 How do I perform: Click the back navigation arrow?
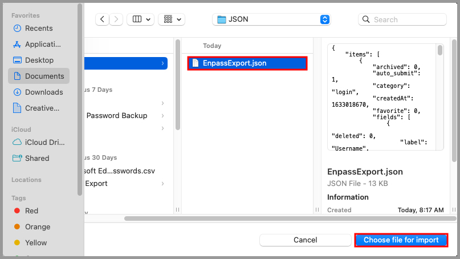[x=103, y=19]
